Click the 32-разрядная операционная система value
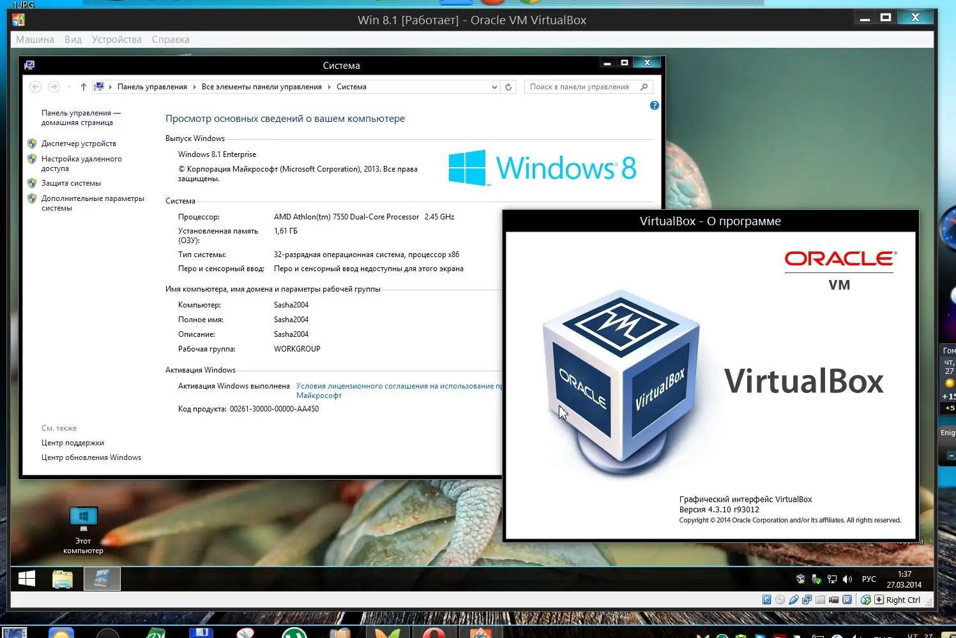956x638 pixels. 367,255
